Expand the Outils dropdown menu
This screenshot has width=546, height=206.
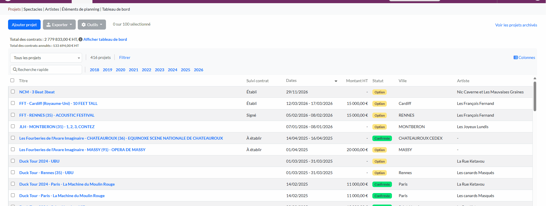(x=92, y=25)
